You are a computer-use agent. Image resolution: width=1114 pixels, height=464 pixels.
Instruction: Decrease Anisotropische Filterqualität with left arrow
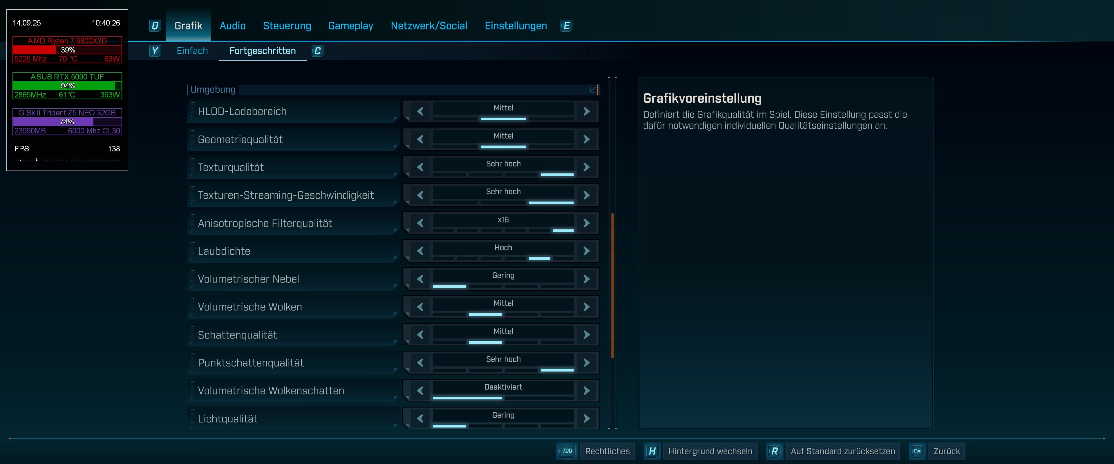click(x=420, y=223)
